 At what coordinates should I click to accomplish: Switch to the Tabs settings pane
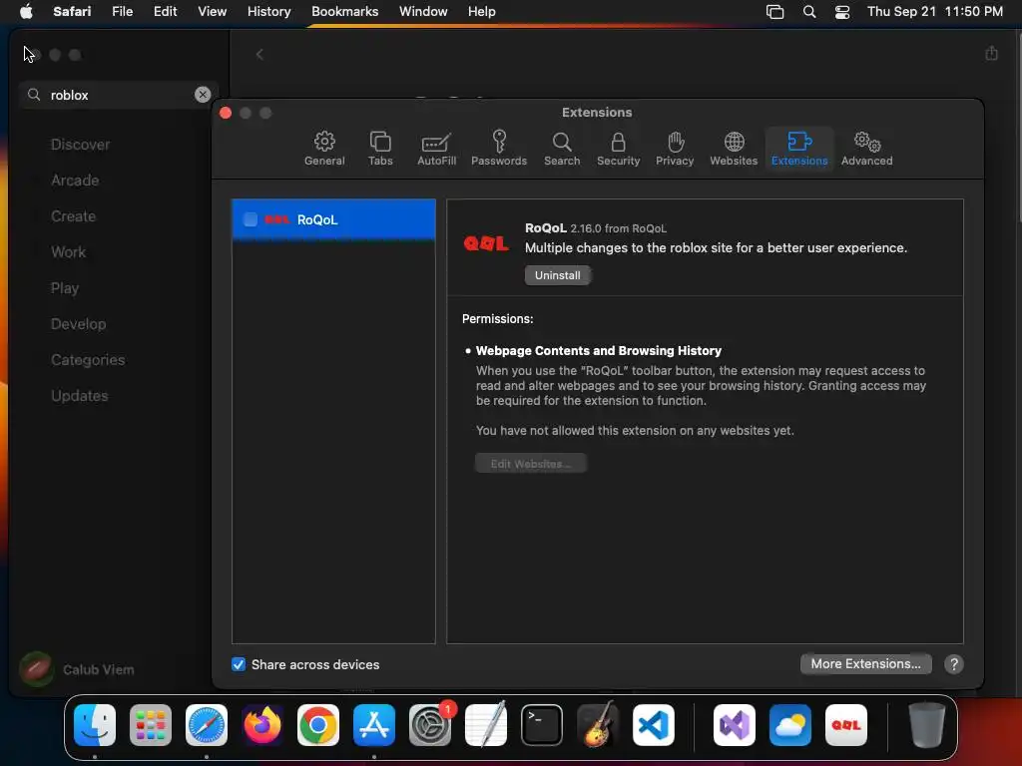pyautogui.click(x=380, y=149)
